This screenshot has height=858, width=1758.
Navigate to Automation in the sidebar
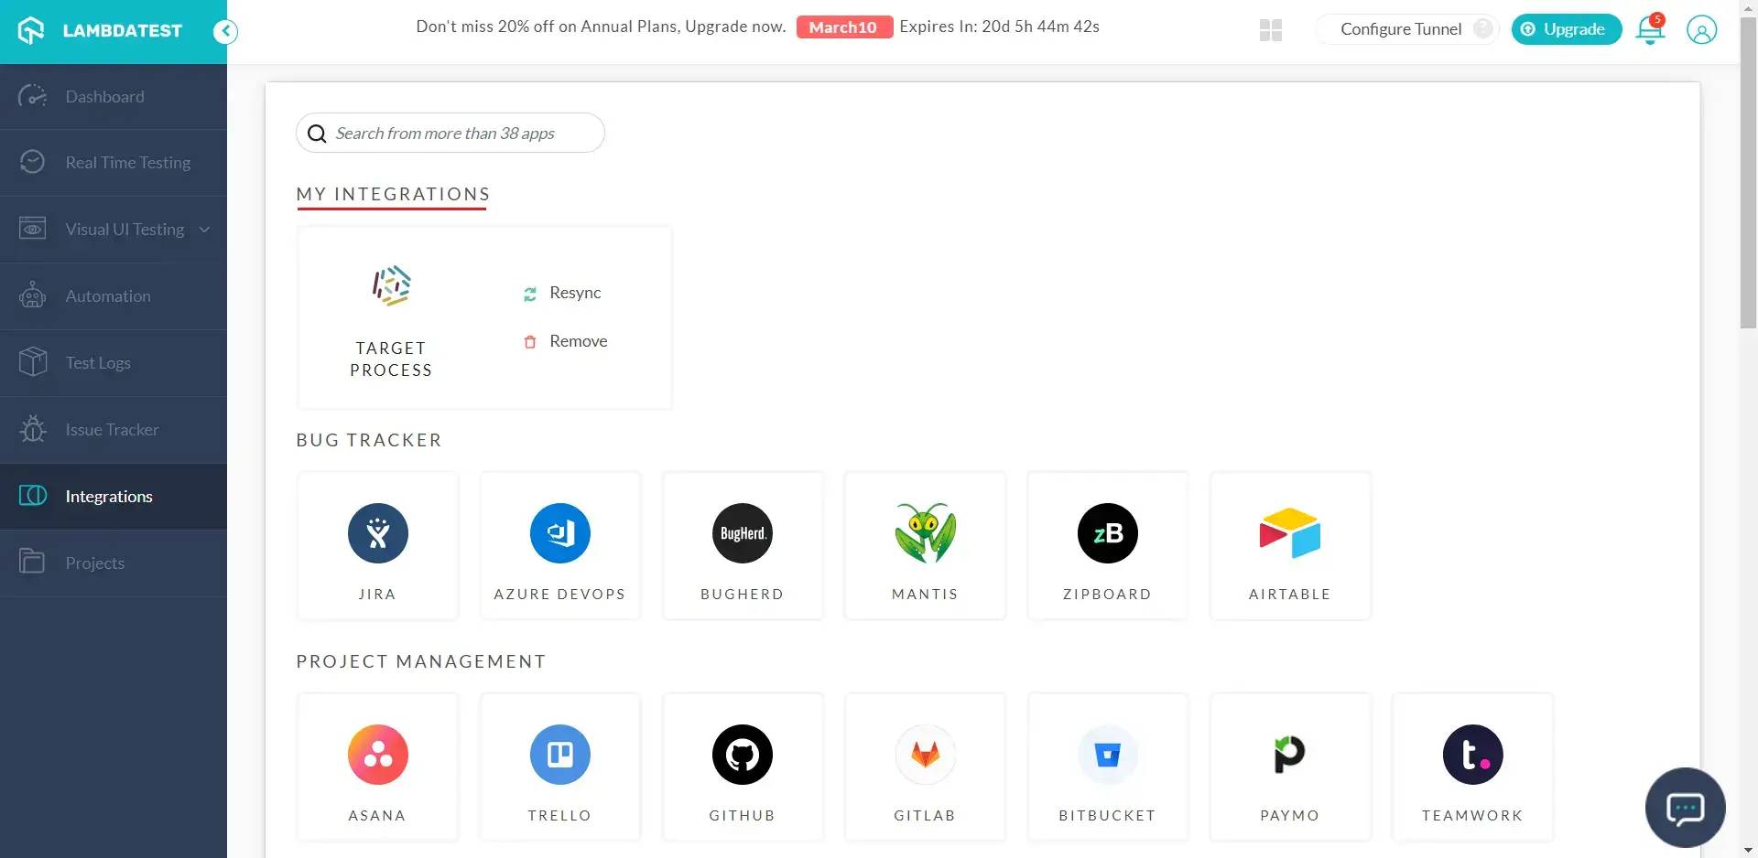[x=108, y=296]
